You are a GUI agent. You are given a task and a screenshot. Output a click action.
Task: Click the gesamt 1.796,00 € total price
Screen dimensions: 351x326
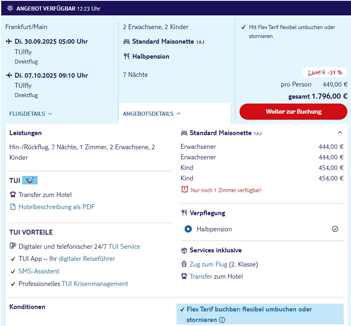coord(318,96)
